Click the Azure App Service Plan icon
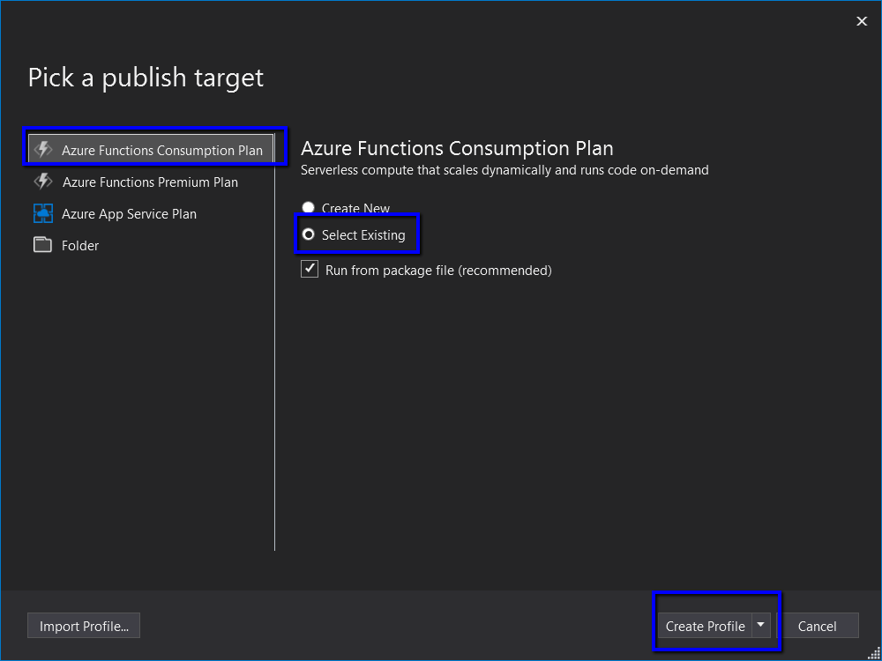The height and width of the screenshot is (661, 882). [43, 213]
